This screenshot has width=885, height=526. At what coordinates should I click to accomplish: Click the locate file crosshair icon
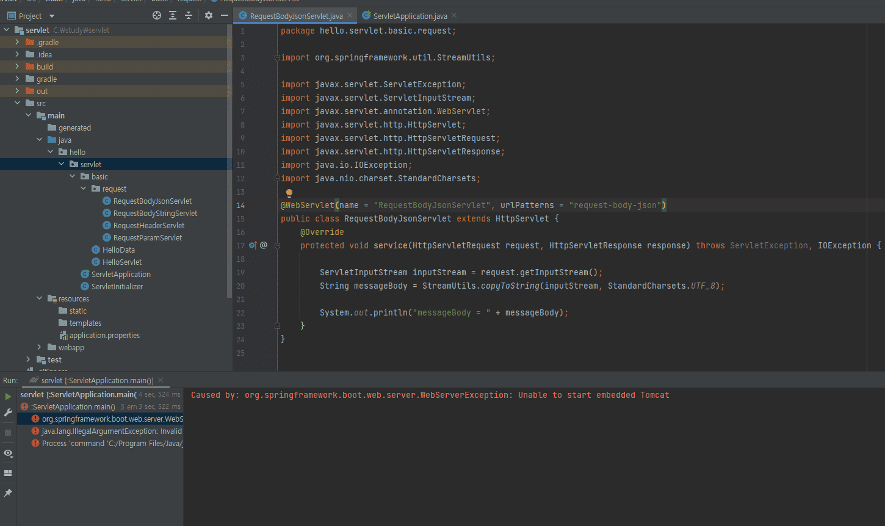point(157,16)
